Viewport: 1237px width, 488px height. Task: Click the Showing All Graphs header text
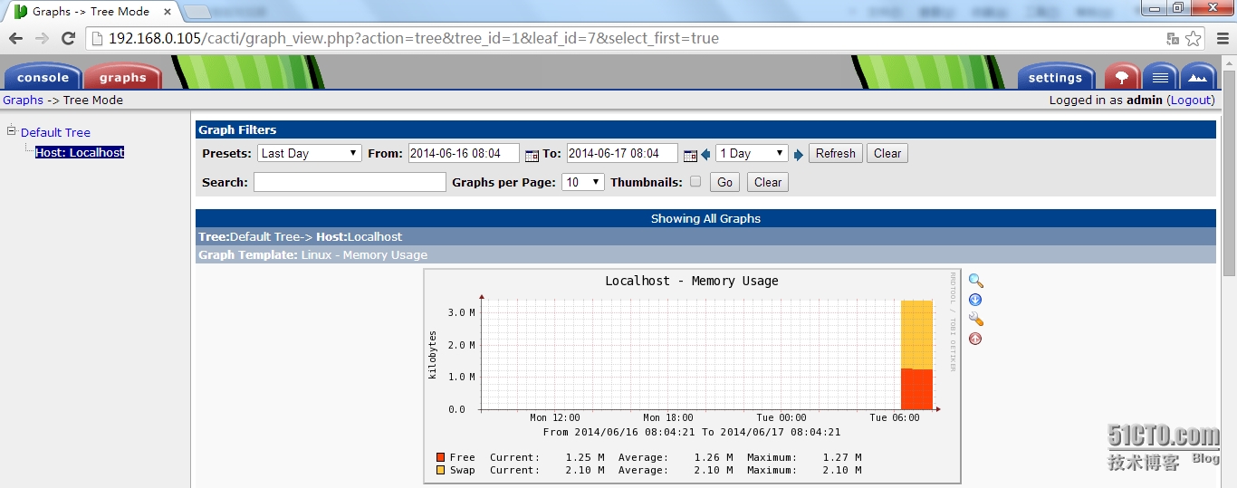(x=705, y=218)
